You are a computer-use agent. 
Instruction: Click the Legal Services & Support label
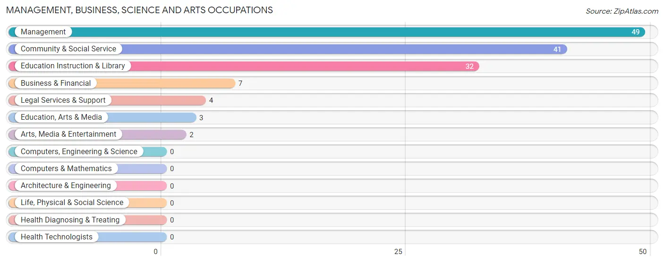(x=63, y=100)
